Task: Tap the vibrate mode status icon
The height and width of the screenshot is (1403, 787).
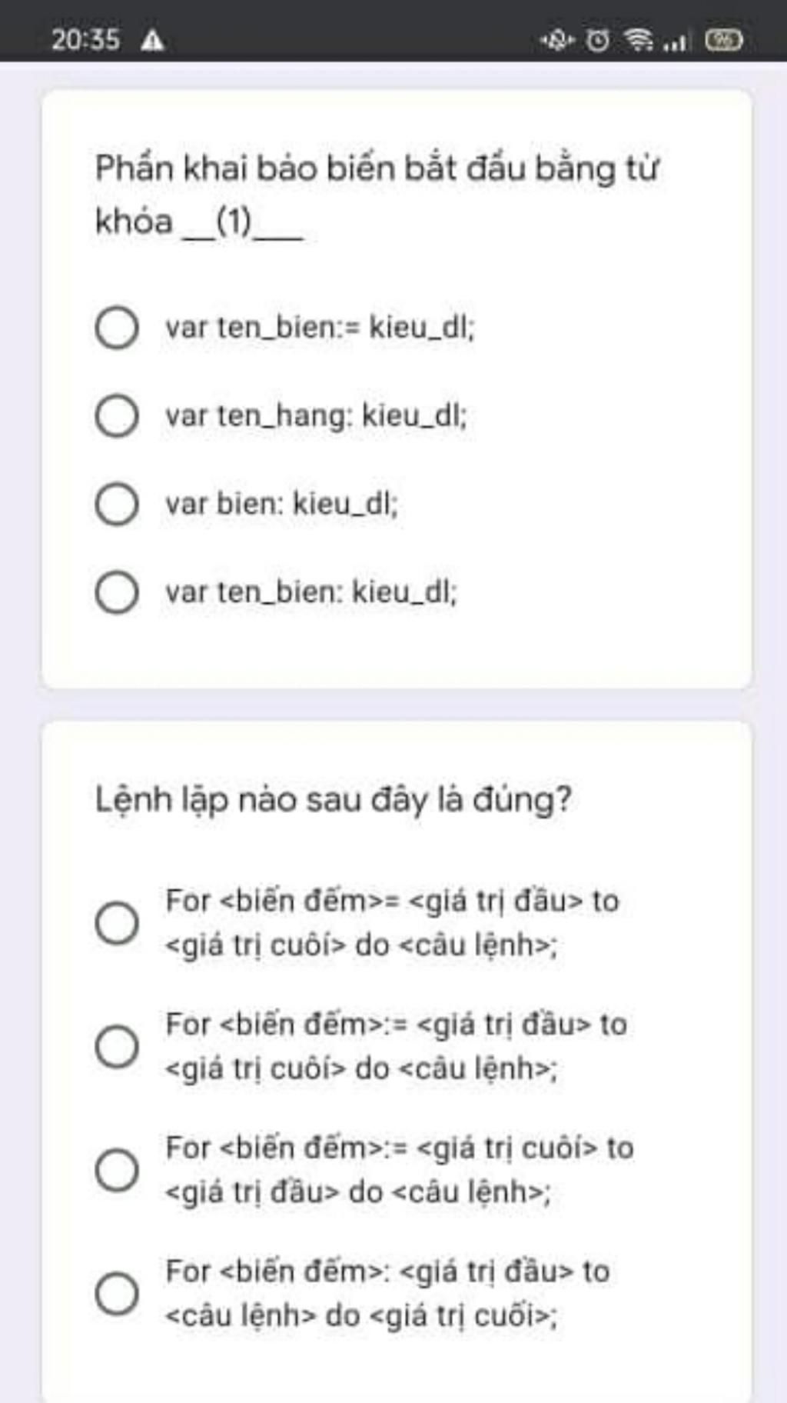Action: pyautogui.click(x=557, y=39)
